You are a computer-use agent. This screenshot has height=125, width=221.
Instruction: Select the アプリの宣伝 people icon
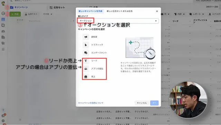coord(86,69)
